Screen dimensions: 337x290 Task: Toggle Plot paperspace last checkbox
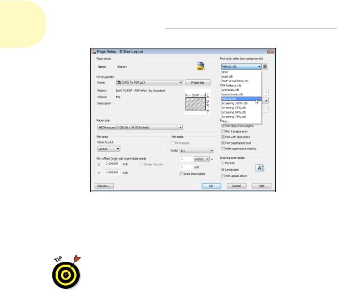[223, 143]
